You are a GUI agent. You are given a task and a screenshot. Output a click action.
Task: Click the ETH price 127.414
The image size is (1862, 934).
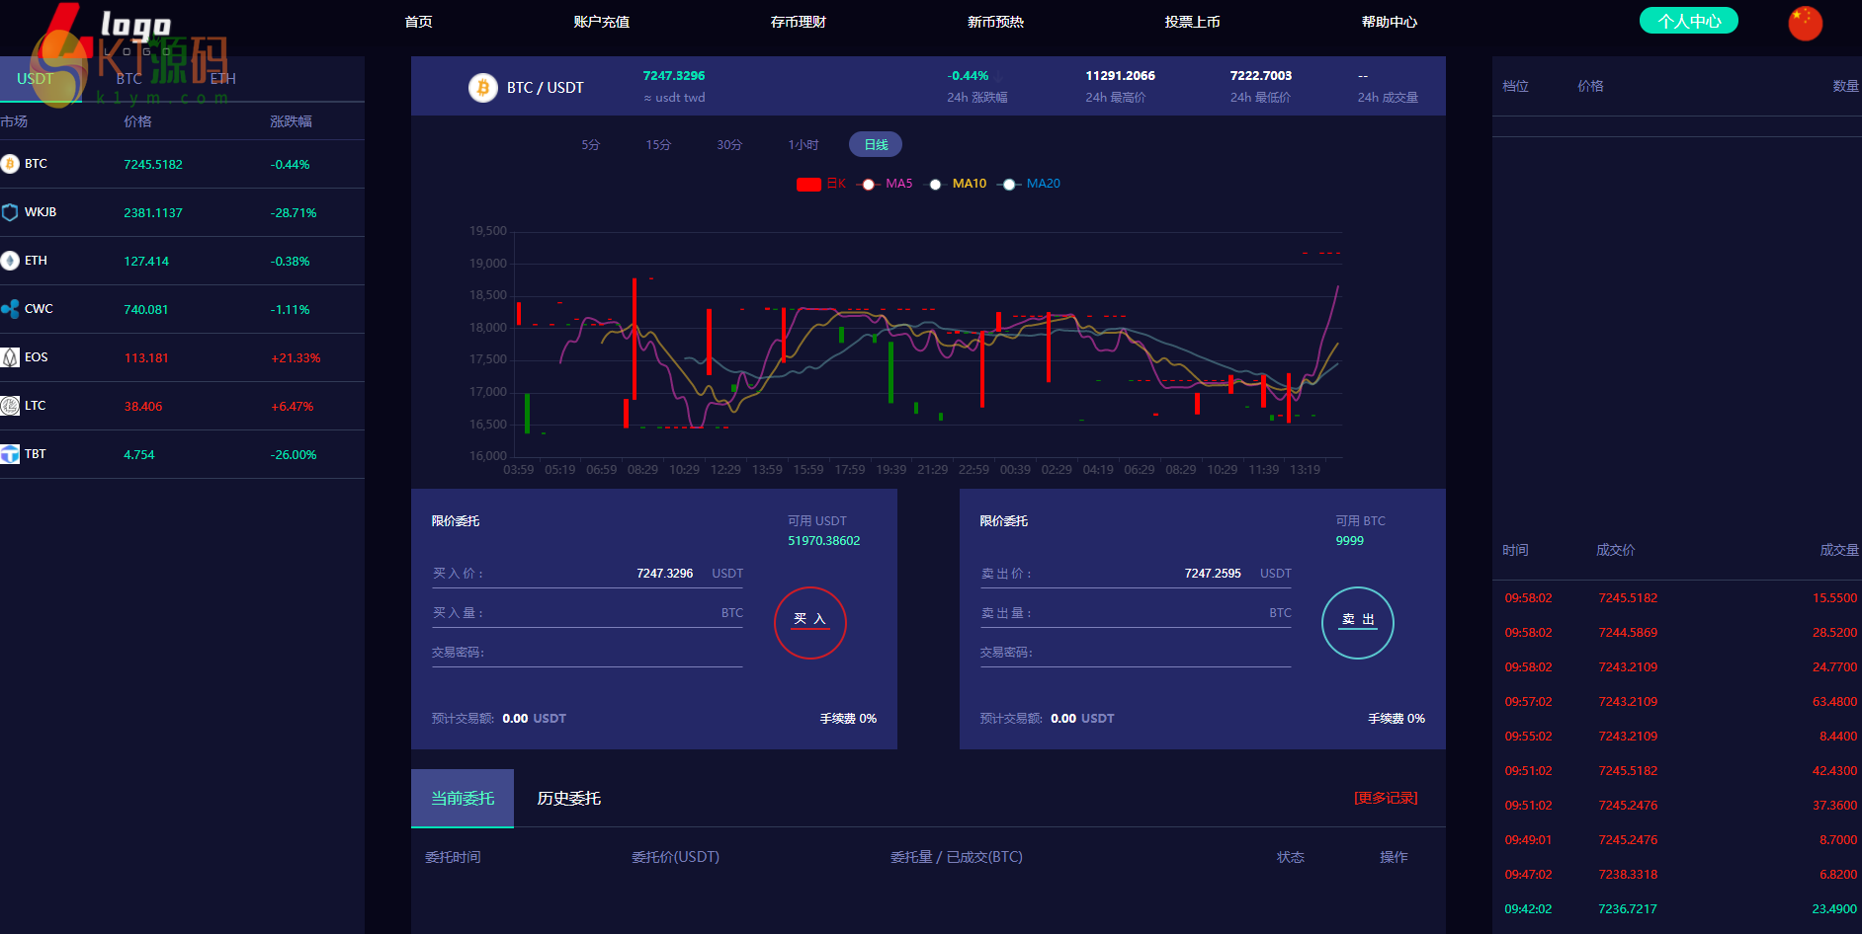point(146,262)
